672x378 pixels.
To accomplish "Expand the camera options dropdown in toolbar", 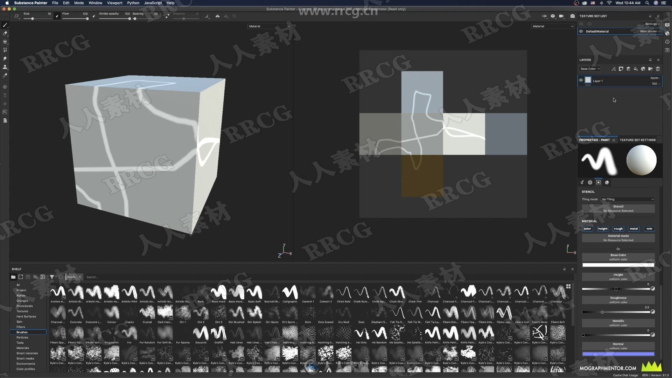I will tap(561, 16).
